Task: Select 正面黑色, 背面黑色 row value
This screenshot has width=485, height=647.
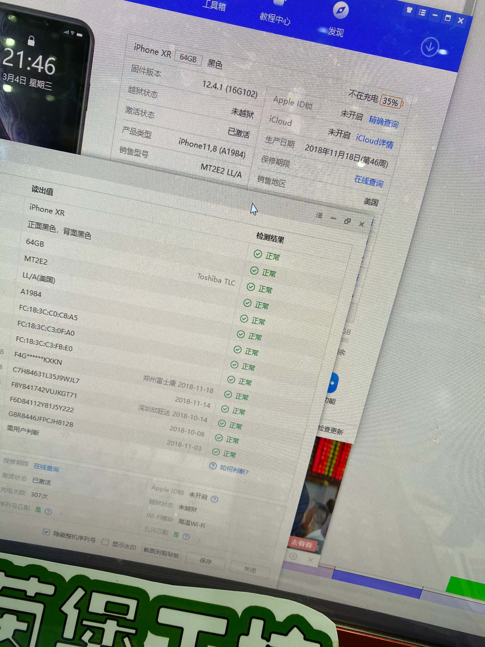Action: coord(59,230)
